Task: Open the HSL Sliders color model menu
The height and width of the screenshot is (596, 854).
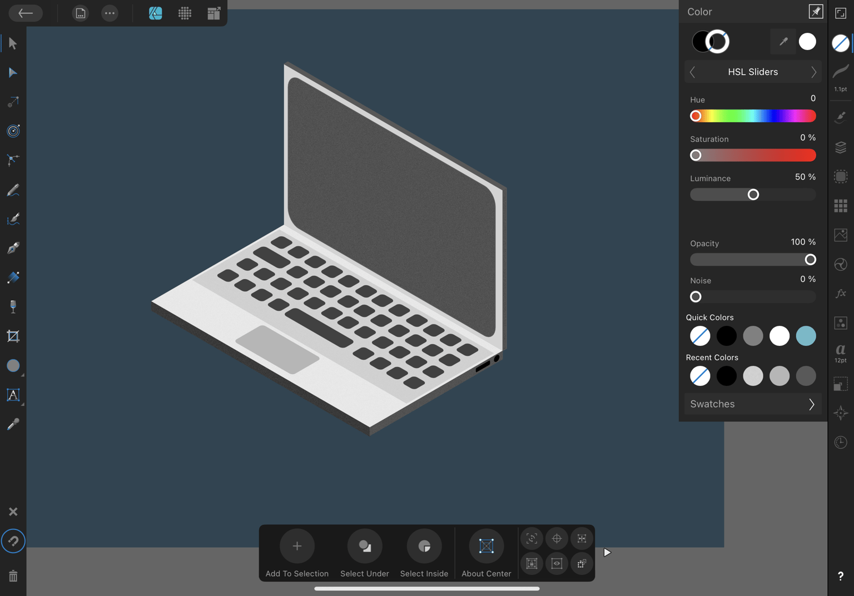Action: (753, 72)
